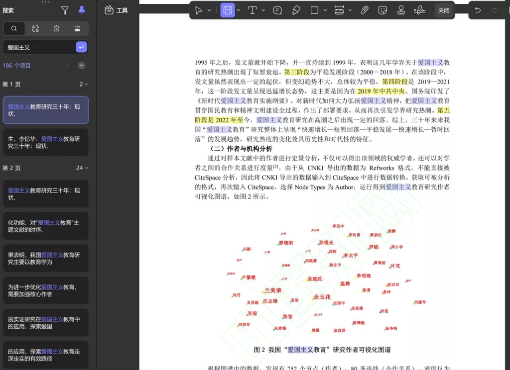Select the rectangle shape tool

pos(315,10)
